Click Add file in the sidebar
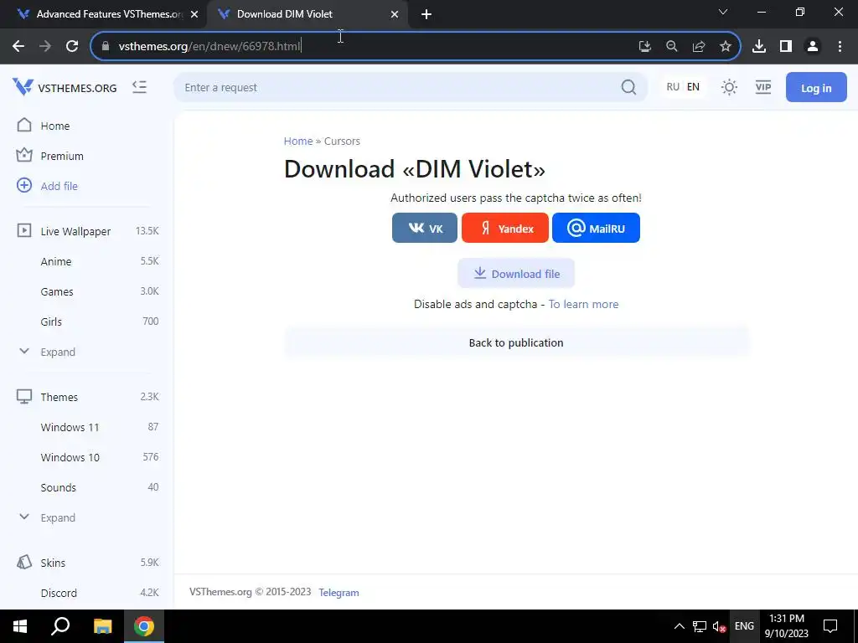The image size is (858, 643). (x=59, y=186)
